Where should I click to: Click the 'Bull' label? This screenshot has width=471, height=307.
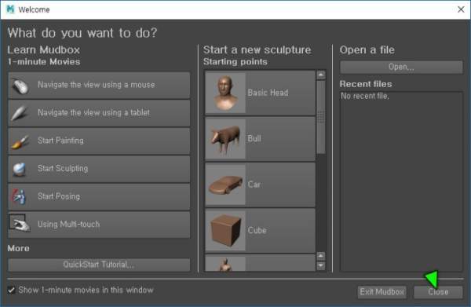coord(254,139)
